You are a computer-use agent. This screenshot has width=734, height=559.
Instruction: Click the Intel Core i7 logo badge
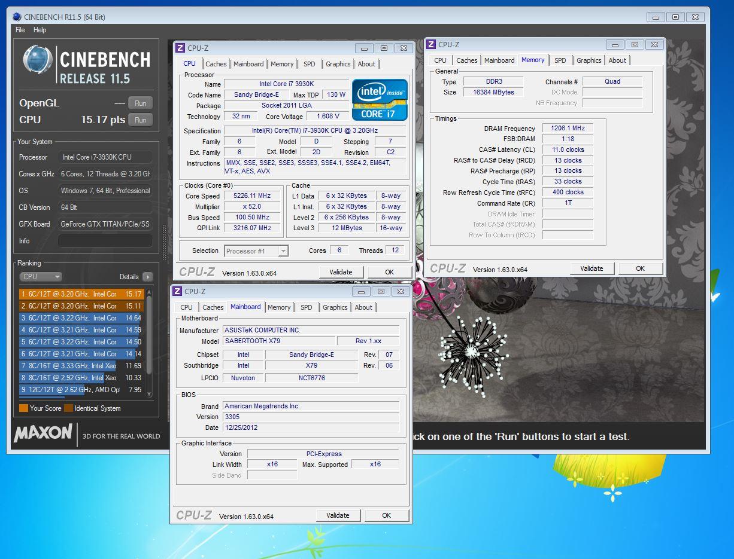tap(380, 100)
